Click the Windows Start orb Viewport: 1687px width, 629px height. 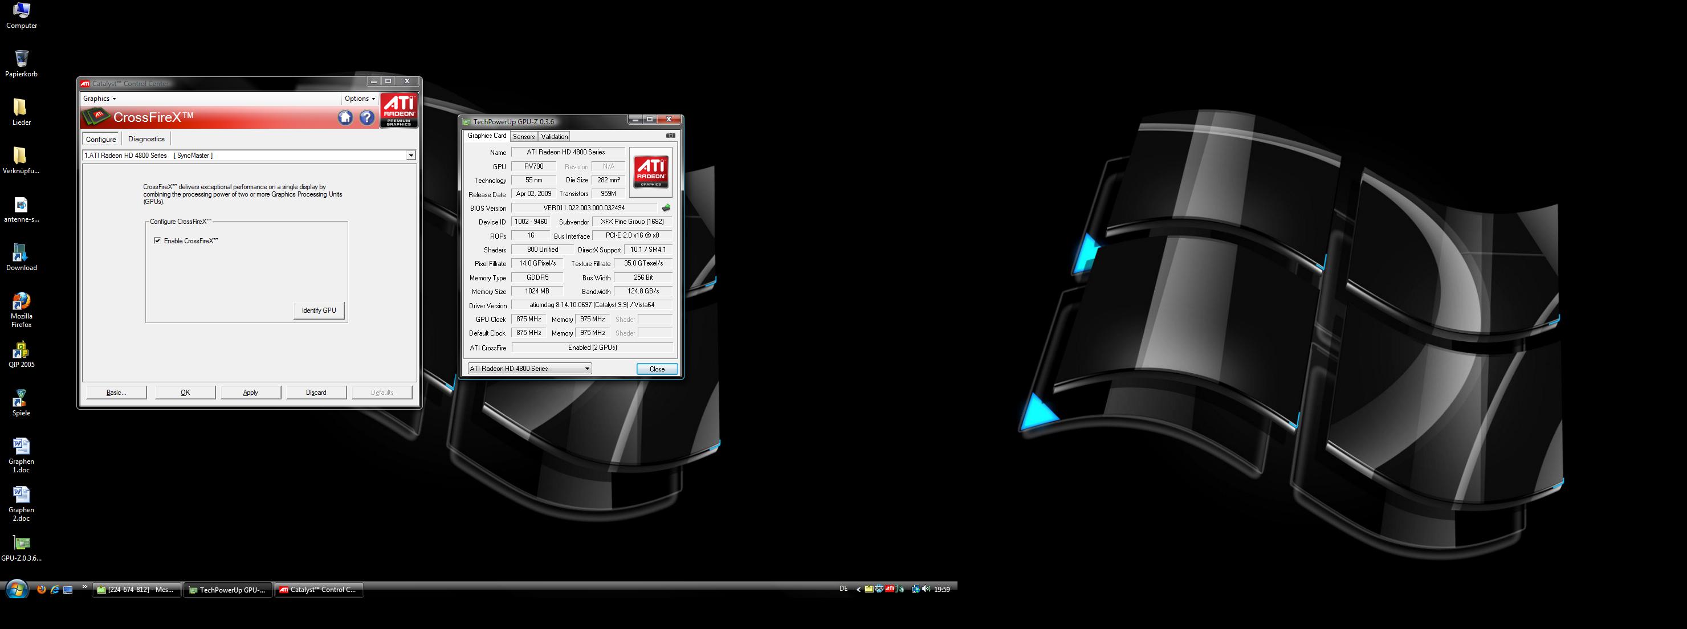17,589
